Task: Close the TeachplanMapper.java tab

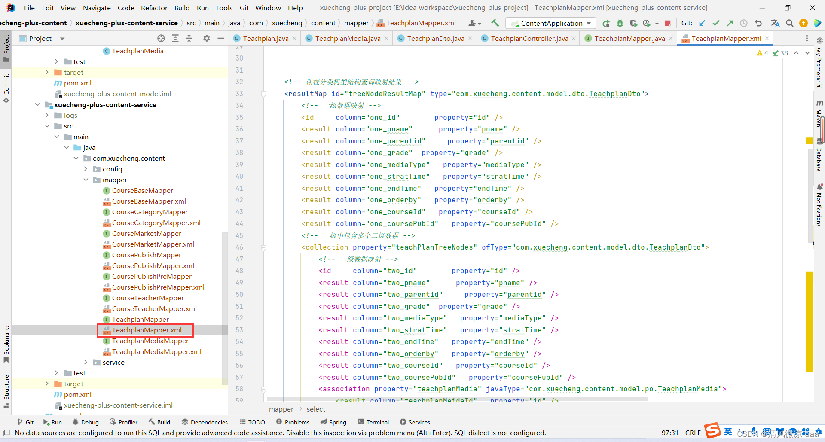Action: [x=671, y=38]
